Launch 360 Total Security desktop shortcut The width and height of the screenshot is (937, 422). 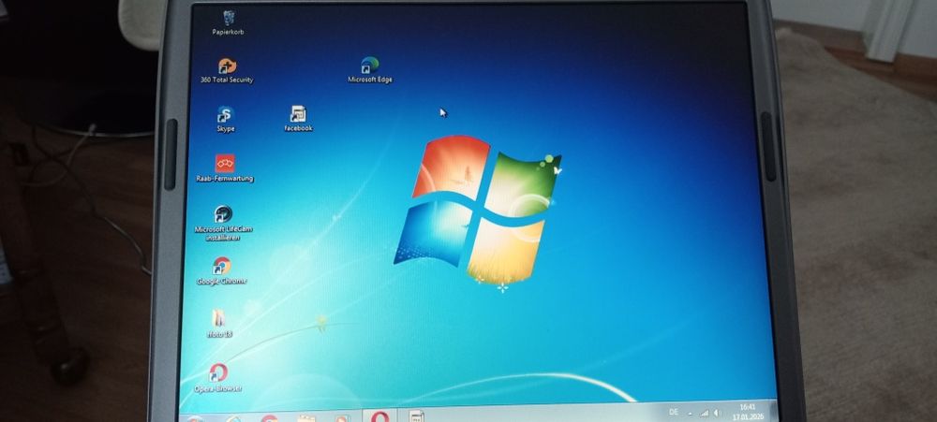(227, 70)
